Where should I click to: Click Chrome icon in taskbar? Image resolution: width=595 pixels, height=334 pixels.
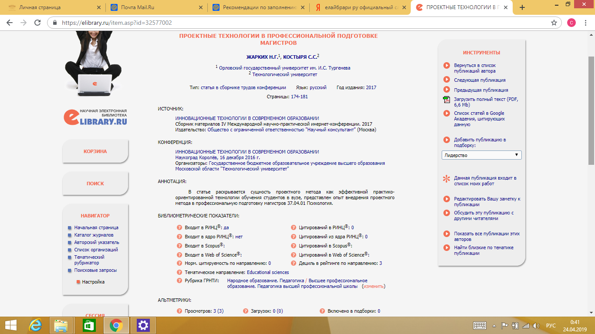pyautogui.click(x=115, y=325)
